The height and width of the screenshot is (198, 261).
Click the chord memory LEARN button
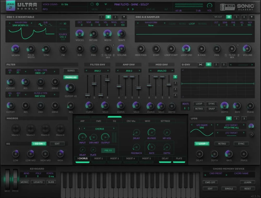pyautogui.click(x=247, y=182)
